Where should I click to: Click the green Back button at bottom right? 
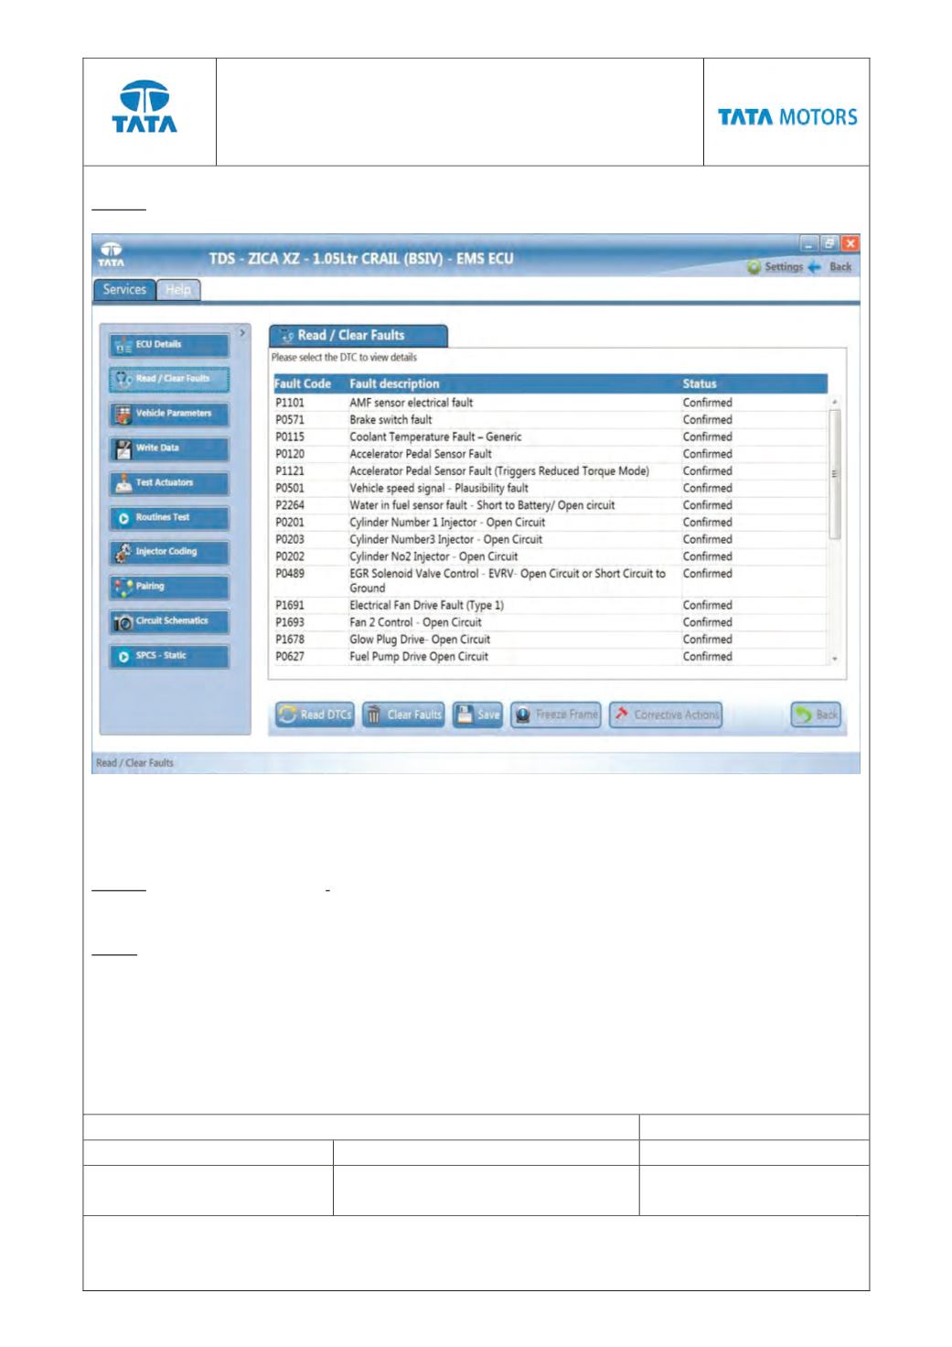click(x=816, y=715)
